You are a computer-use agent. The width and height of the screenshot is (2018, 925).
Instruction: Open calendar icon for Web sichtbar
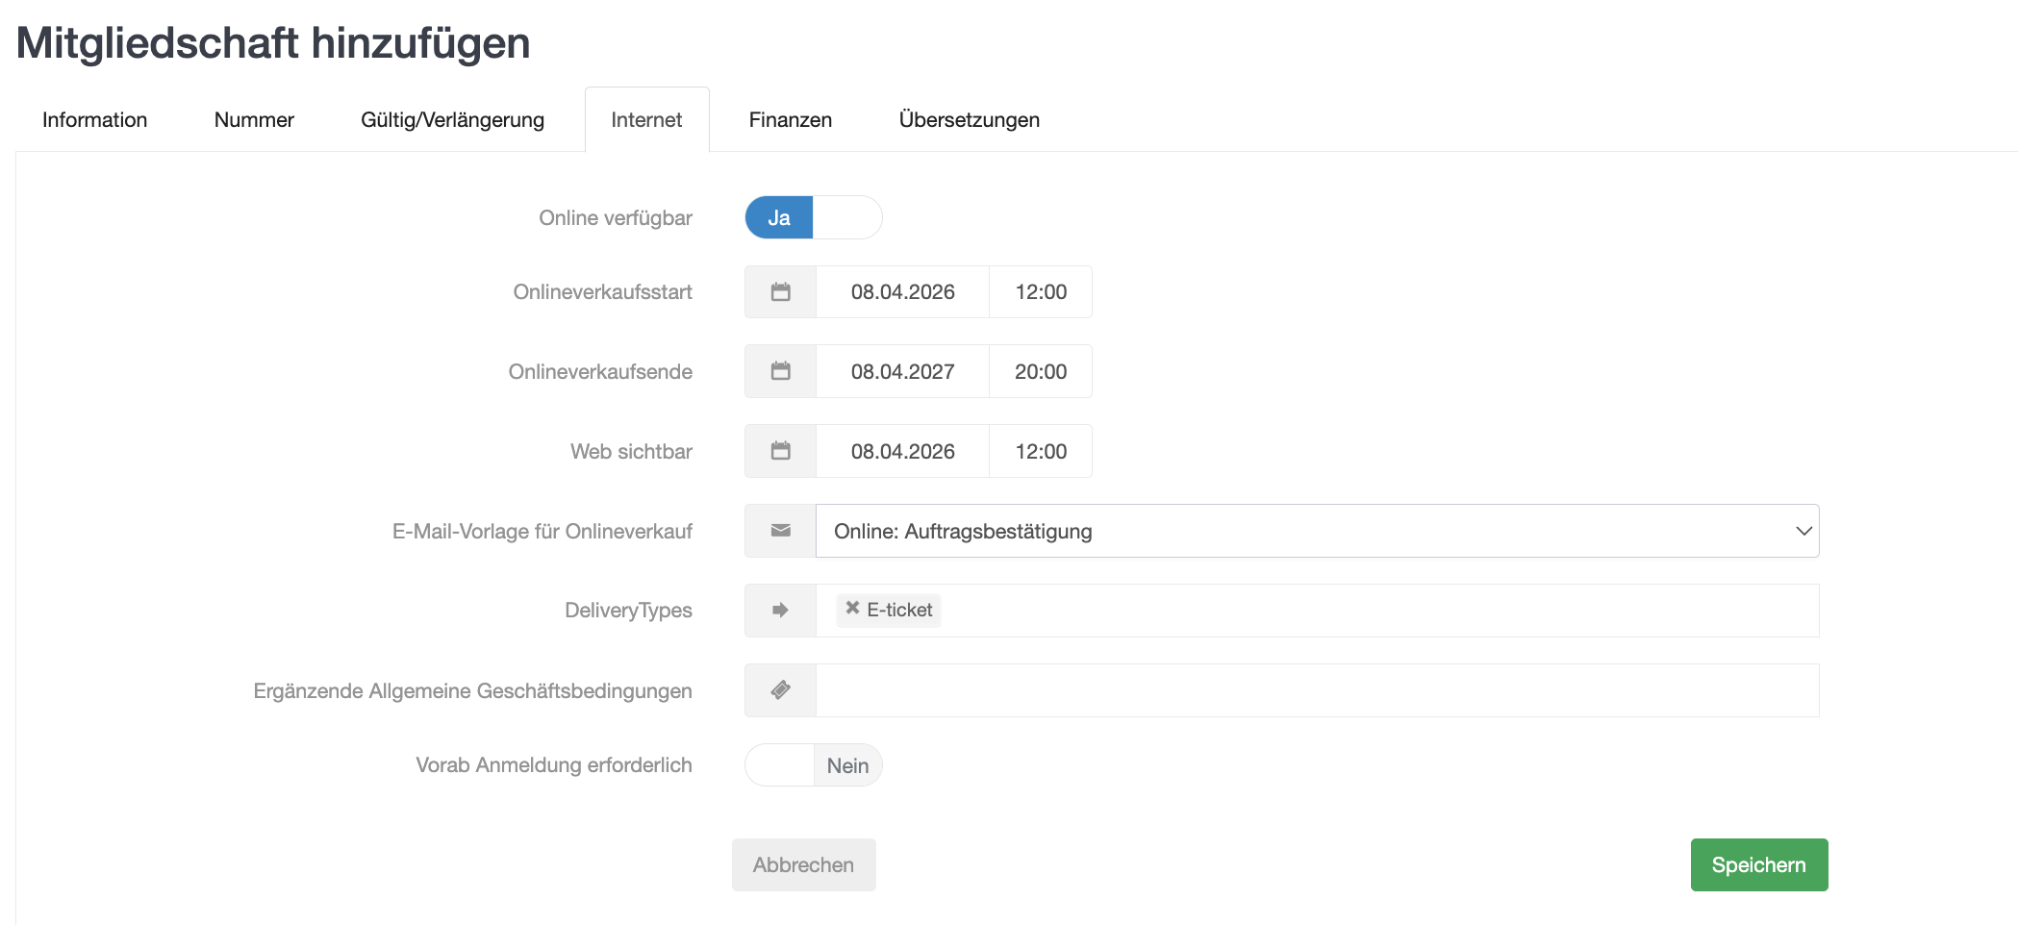[780, 451]
